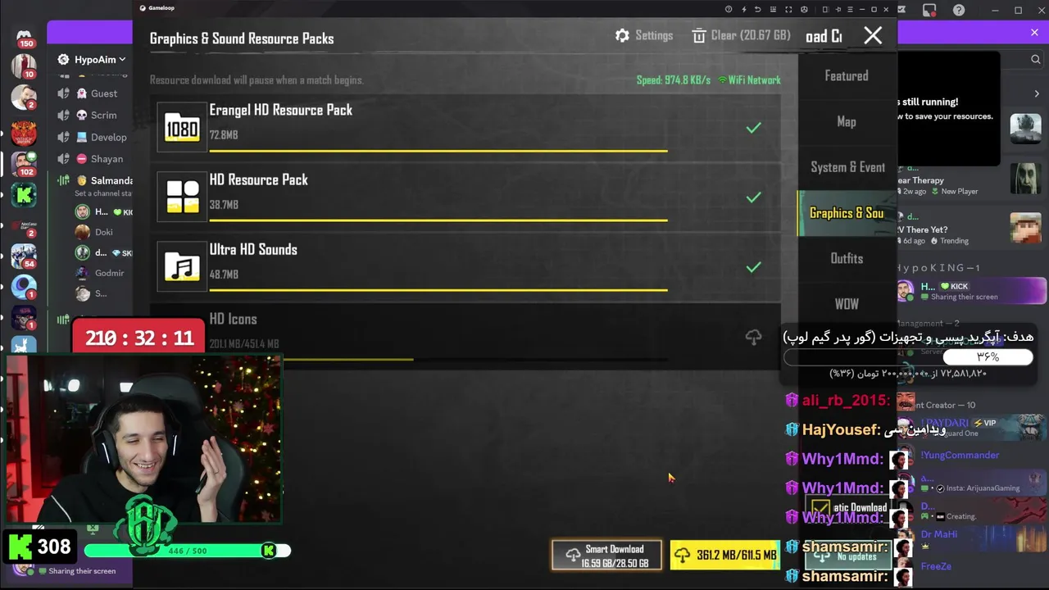The image size is (1049, 590).
Task: Open the Gameloop hamburger menu
Action: (850, 10)
